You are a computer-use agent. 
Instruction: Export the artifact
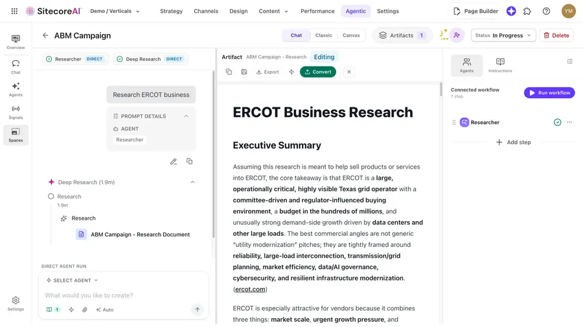268,72
